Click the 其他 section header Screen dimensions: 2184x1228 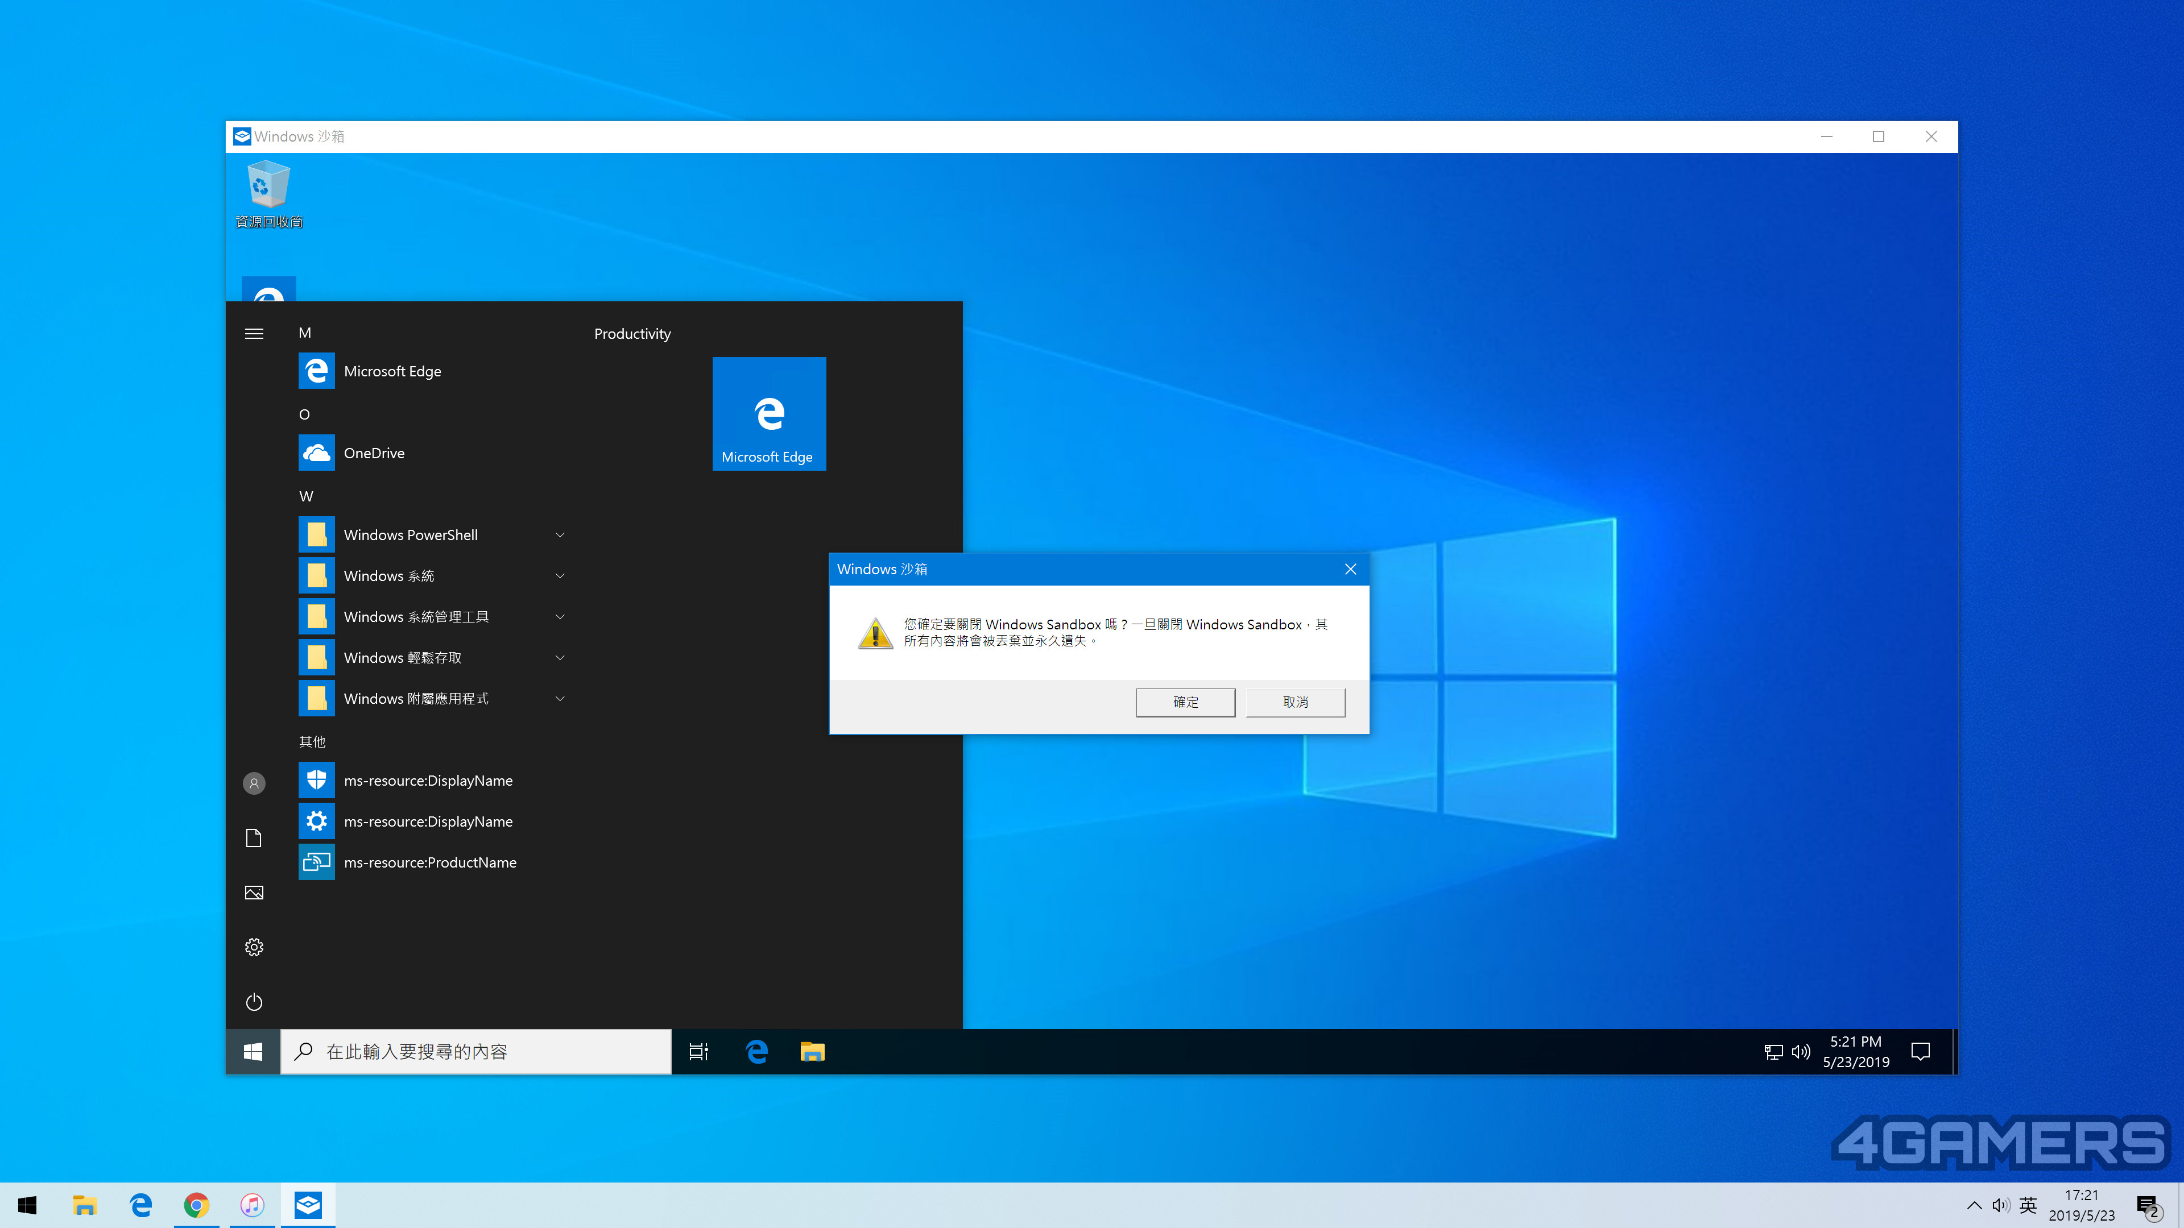[312, 741]
